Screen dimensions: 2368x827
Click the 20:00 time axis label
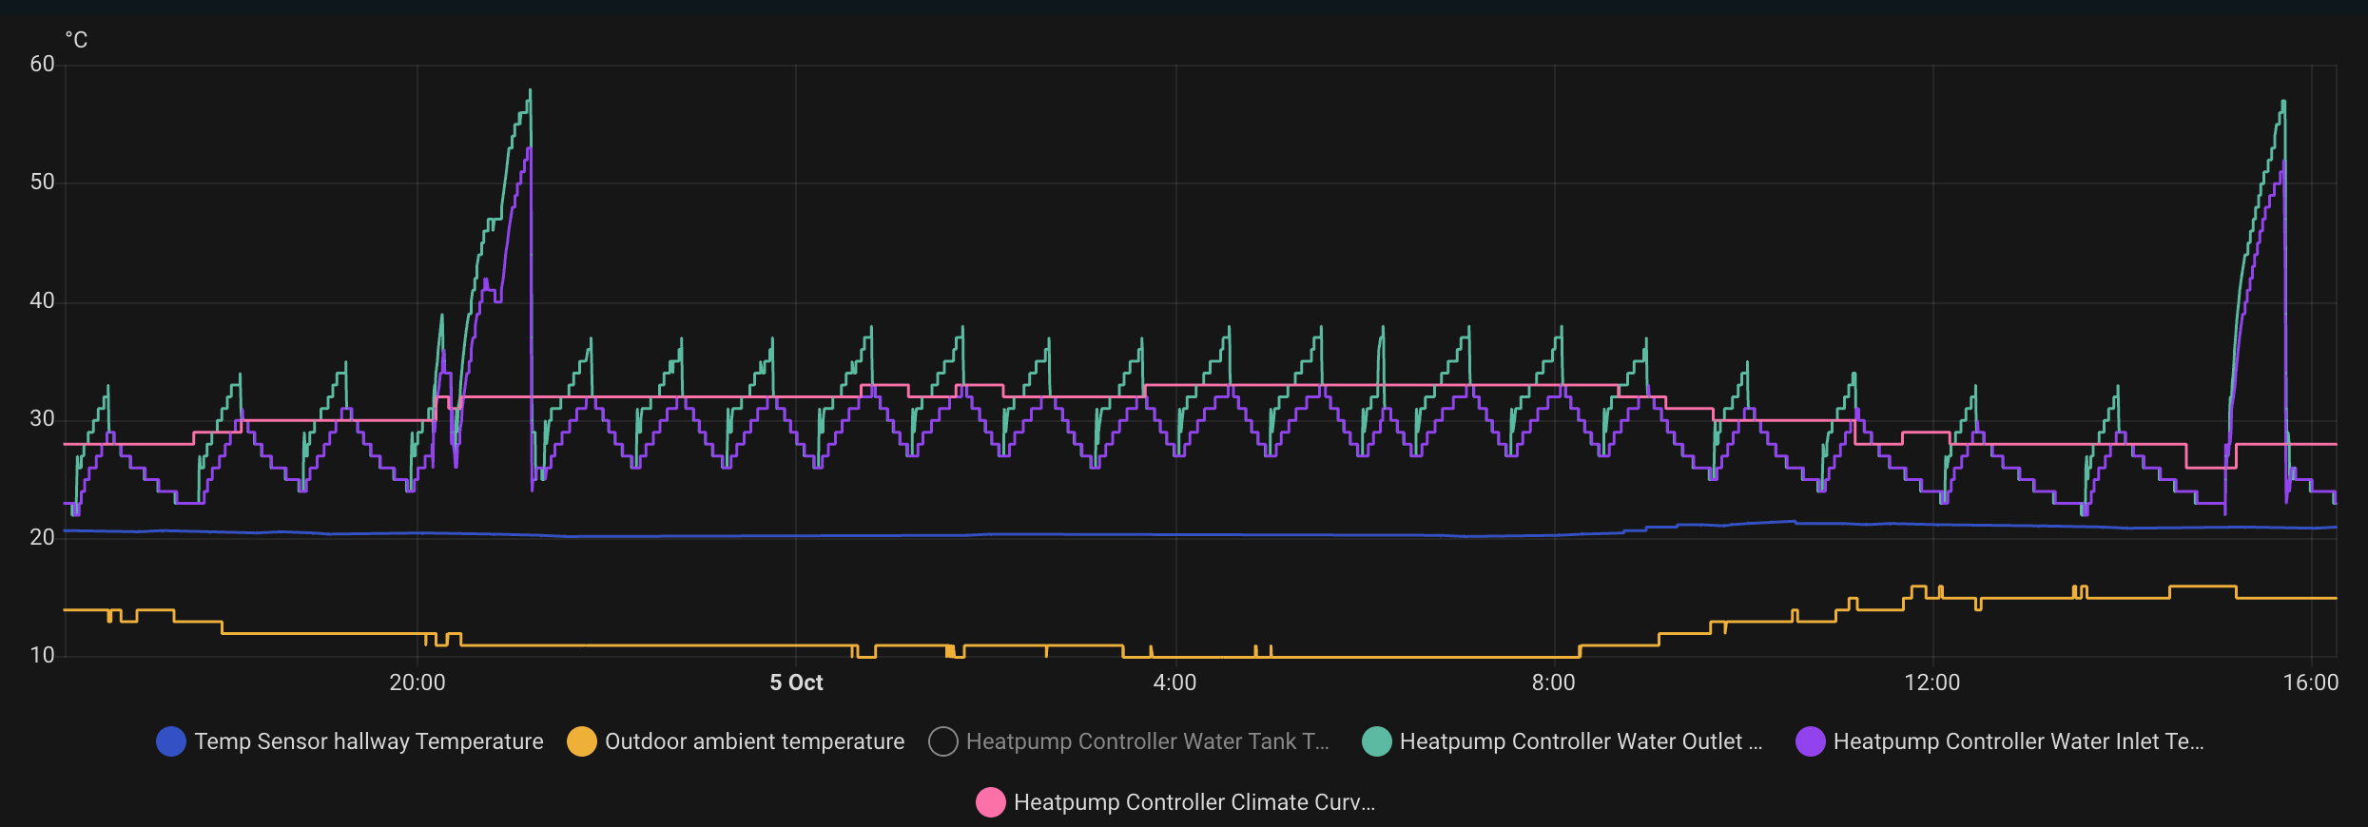[417, 683]
